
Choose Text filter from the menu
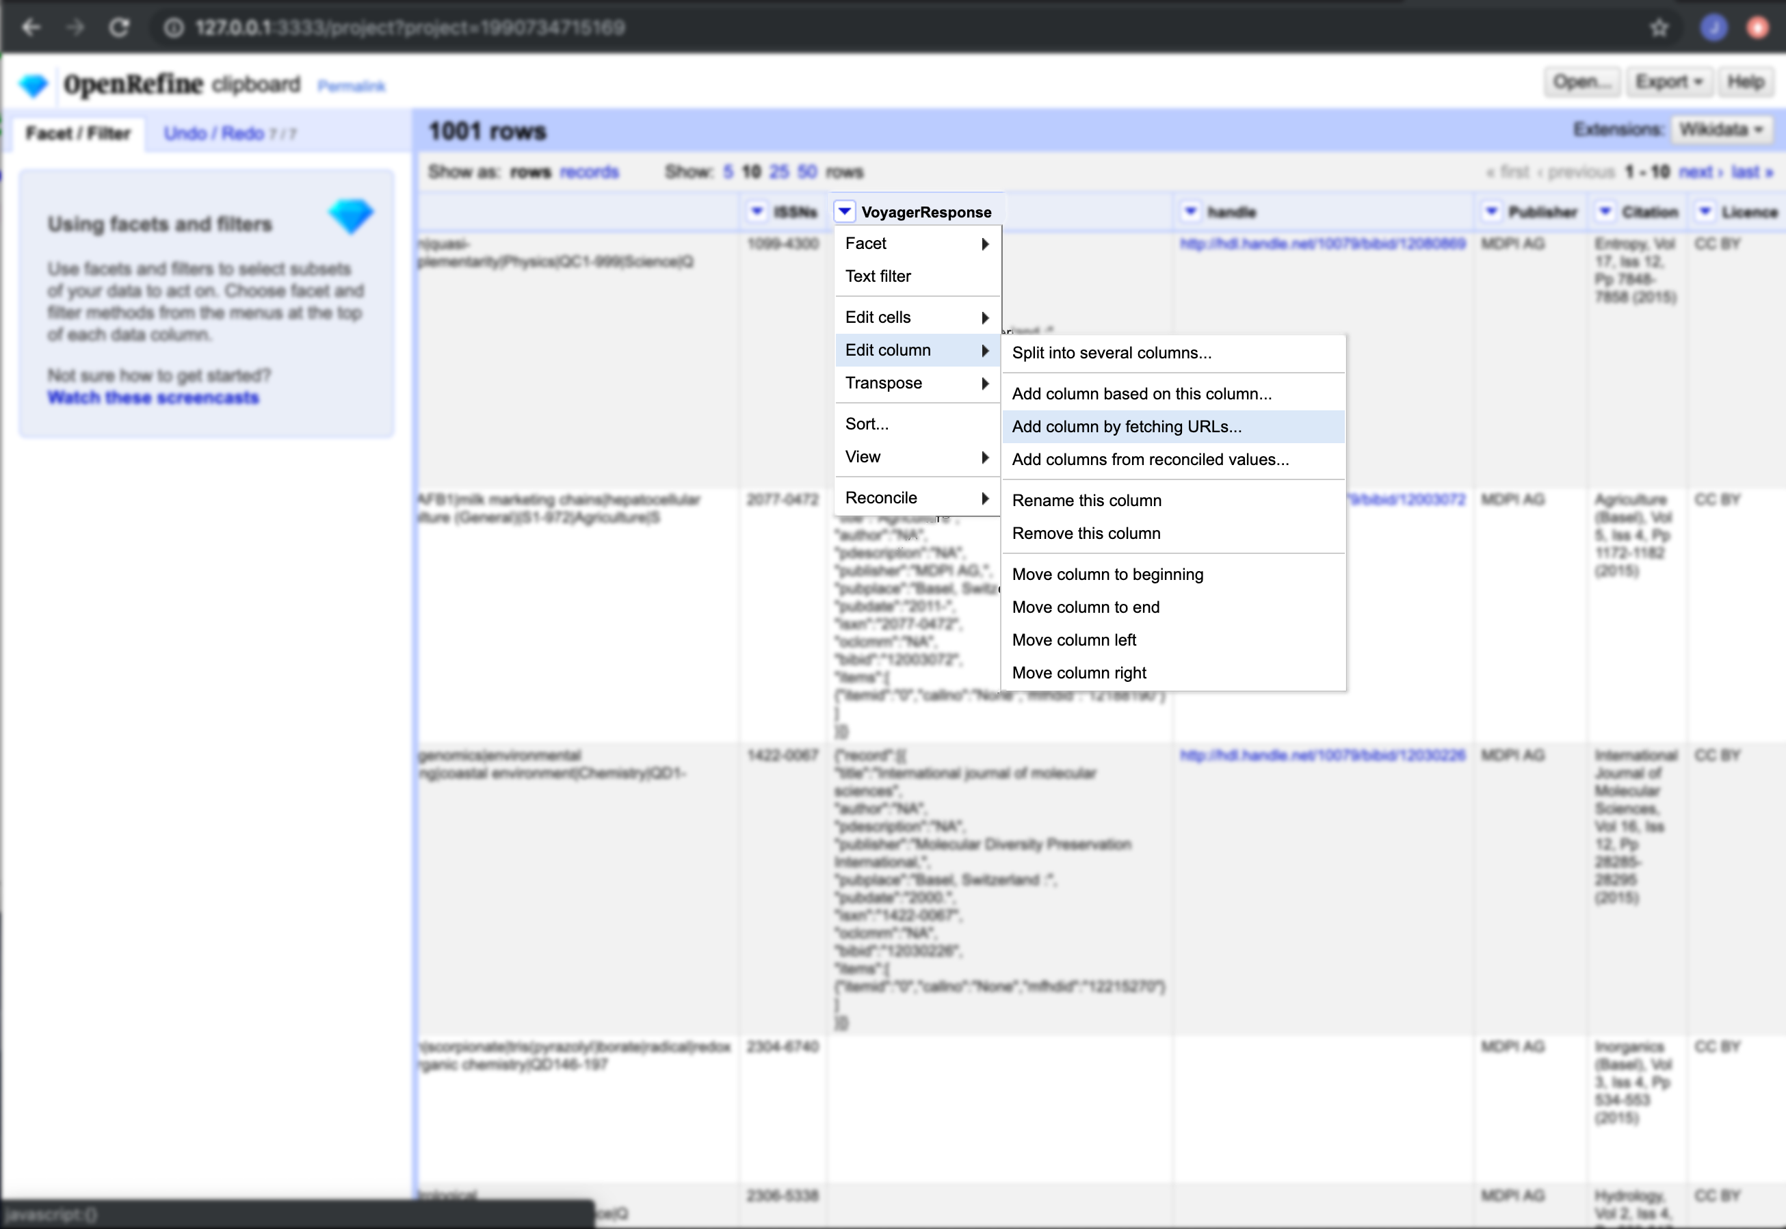pos(917,276)
